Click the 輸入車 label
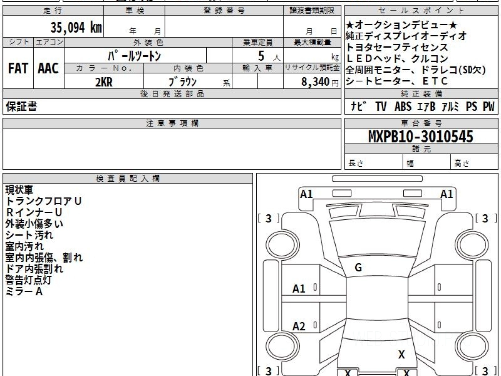This screenshot has width=501, height=376. [x=258, y=68]
